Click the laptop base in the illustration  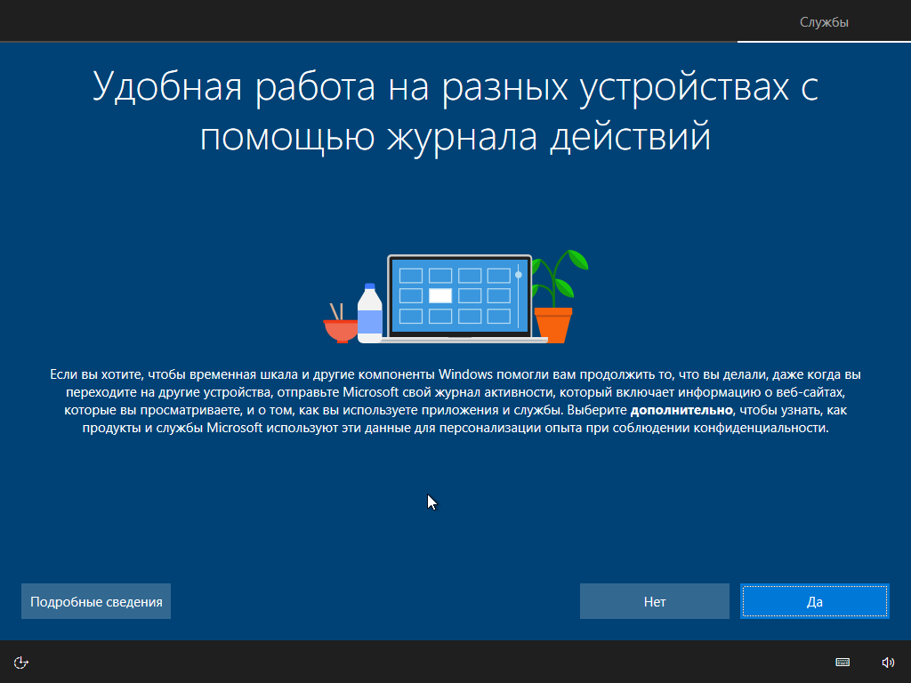463,340
